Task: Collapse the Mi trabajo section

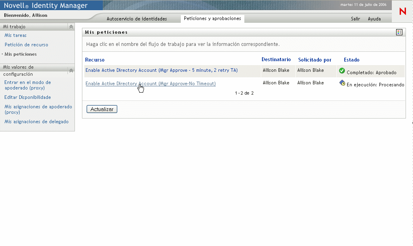Action: [71, 27]
